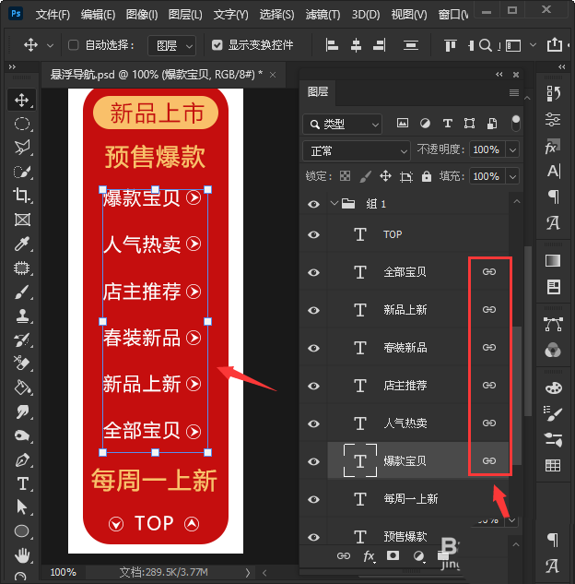Hide the TOP layer visibility eye
575x584 pixels.
pyautogui.click(x=313, y=234)
